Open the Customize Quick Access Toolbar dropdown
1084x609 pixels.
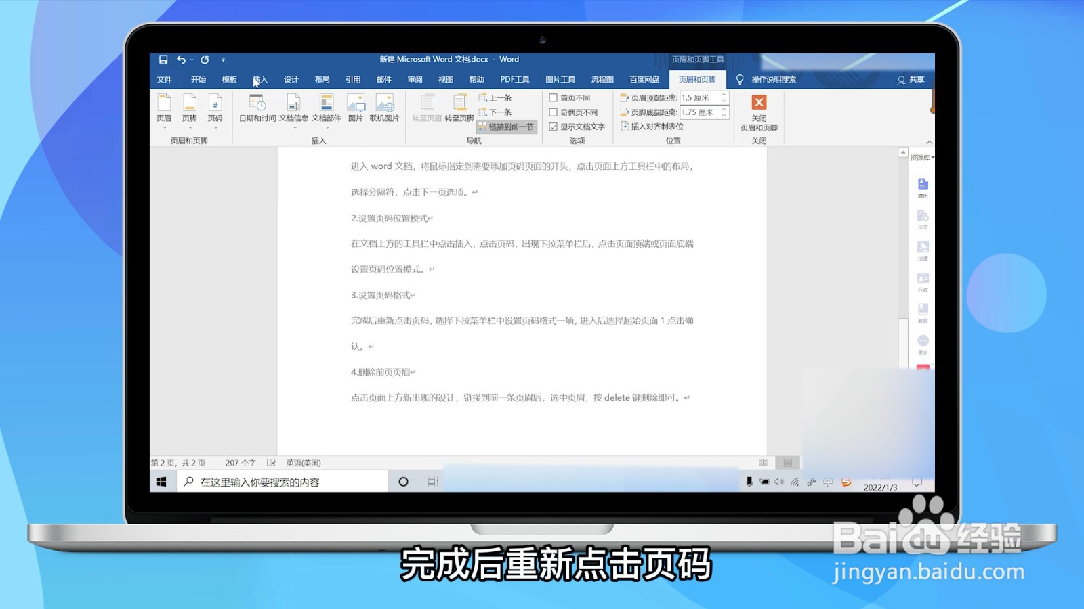[x=223, y=60]
